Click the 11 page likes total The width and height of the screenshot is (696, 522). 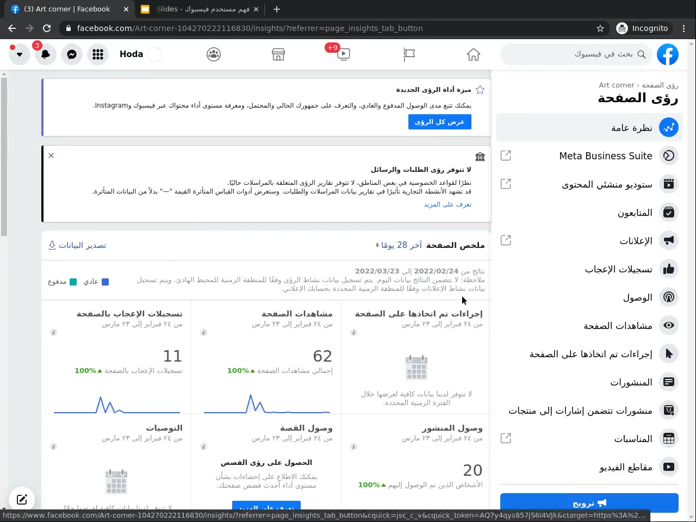coord(173,356)
